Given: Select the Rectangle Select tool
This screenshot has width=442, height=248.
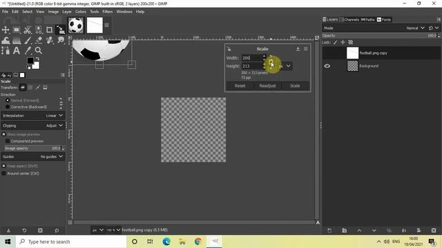Looking at the screenshot, I should click(x=17, y=30).
